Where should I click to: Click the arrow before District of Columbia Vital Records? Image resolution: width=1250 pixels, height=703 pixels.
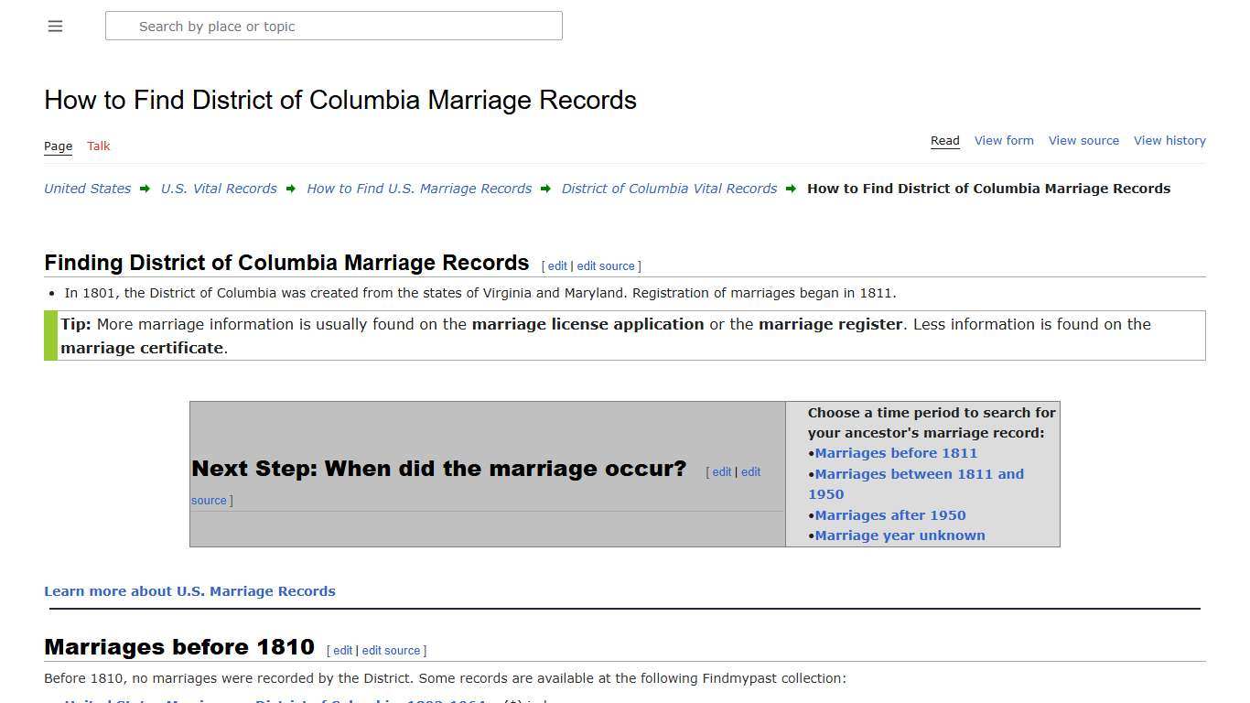544,189
